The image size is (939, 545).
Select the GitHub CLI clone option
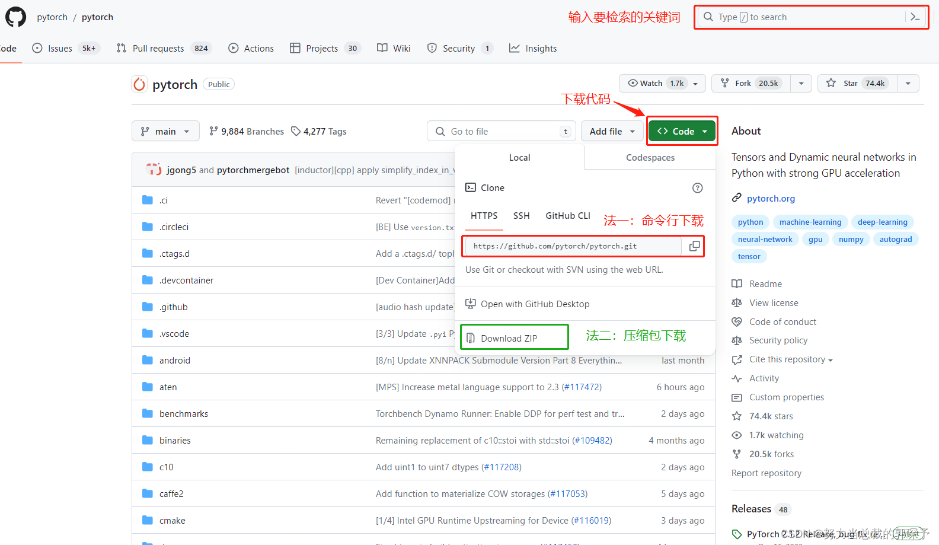[568, 216]
